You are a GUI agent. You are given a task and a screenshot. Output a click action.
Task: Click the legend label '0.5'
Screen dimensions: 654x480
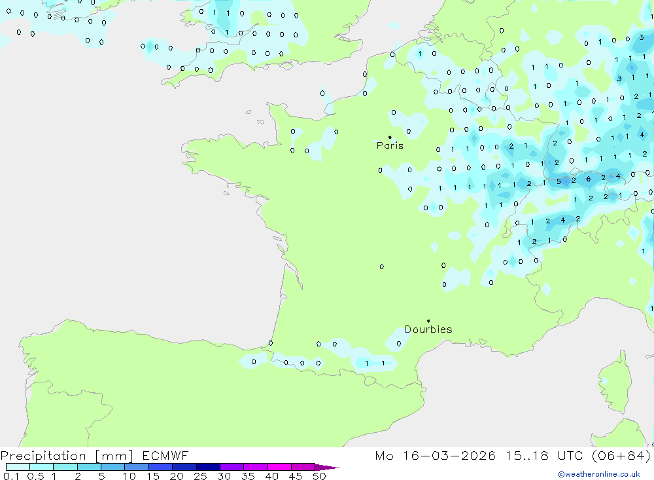35,476
